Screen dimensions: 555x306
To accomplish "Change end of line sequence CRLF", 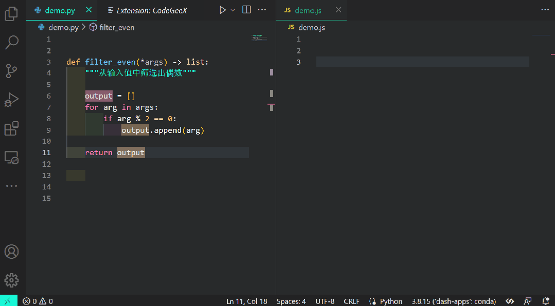I will tap(351, 301).
